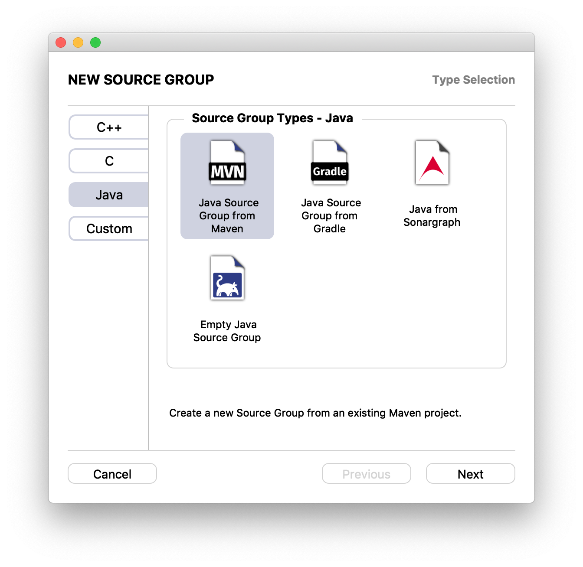Screen dimensions: 583x567
Task: Open the Custom source group tab
Action: coord(109,228)
